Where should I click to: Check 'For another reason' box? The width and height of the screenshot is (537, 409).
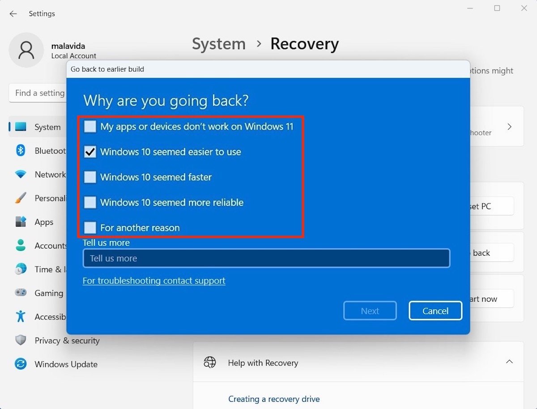(x=90, y=228)
